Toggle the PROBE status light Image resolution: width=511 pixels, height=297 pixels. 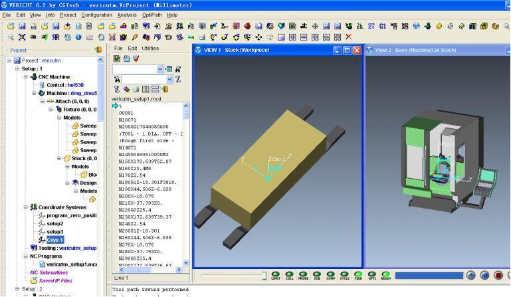(x=303, y=276)
